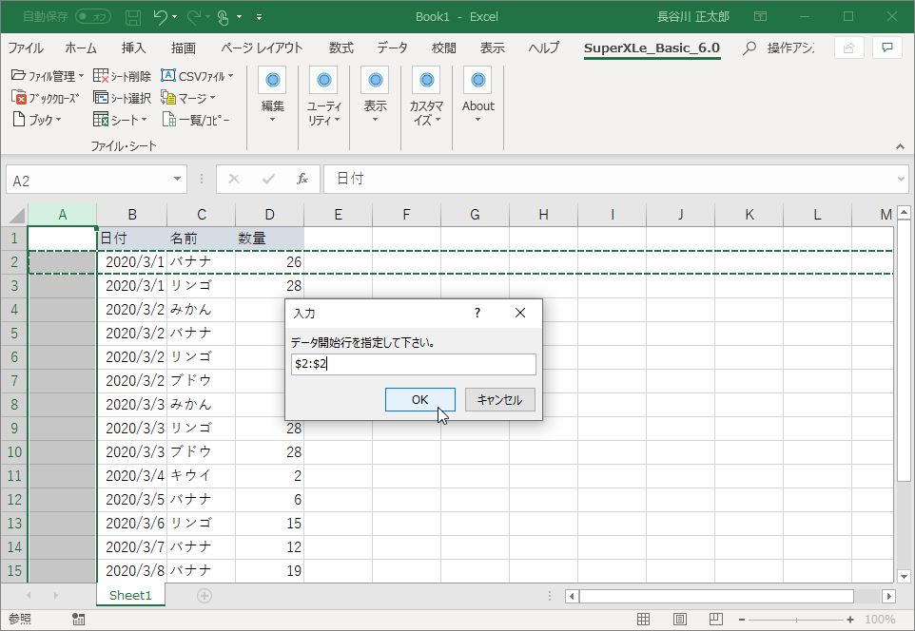Click the Share icon button
Viewport: 915px width, 631px height.
pos(849,48)
